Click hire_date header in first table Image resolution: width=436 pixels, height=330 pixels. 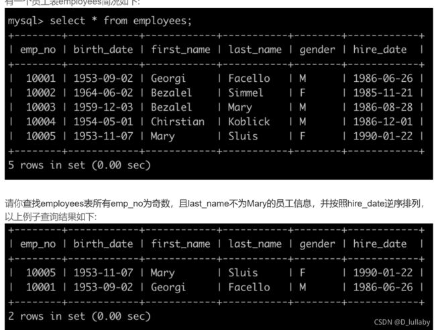380,50
